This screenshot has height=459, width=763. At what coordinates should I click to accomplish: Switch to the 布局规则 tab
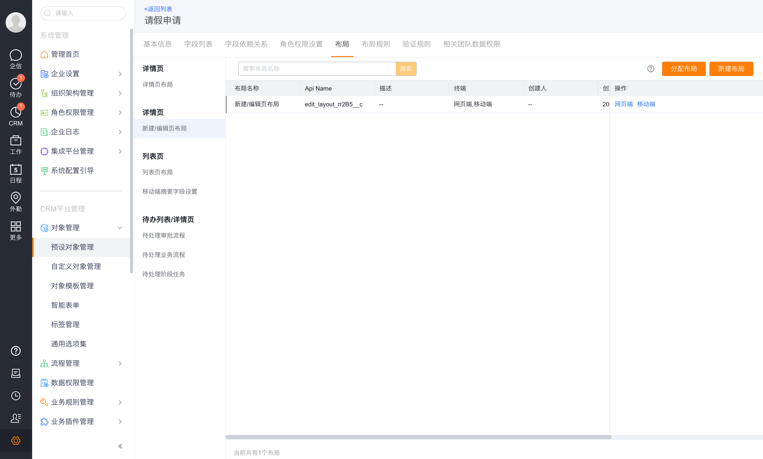(375, 44)
